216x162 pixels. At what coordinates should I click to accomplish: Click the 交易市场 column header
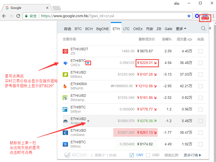tap(69, 39)
